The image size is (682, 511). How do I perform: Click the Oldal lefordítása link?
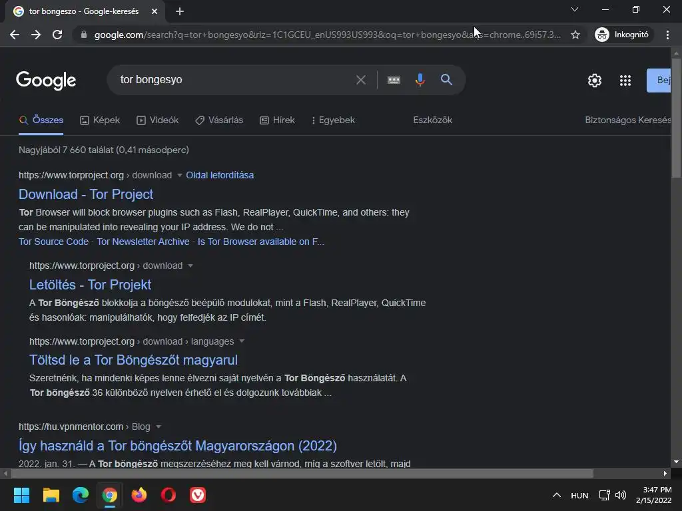tap(220, 175)
